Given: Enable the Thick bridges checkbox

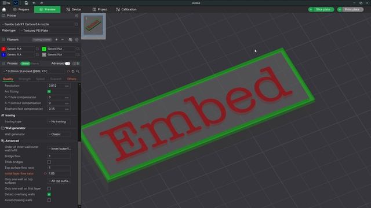Looking at the screenshot, I should click(49, 162).
